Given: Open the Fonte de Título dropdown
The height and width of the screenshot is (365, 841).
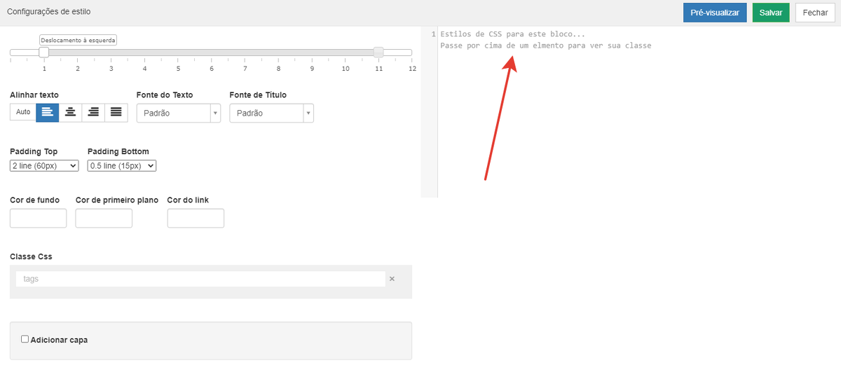Looking at the screenshot, I should coord(271,113).
